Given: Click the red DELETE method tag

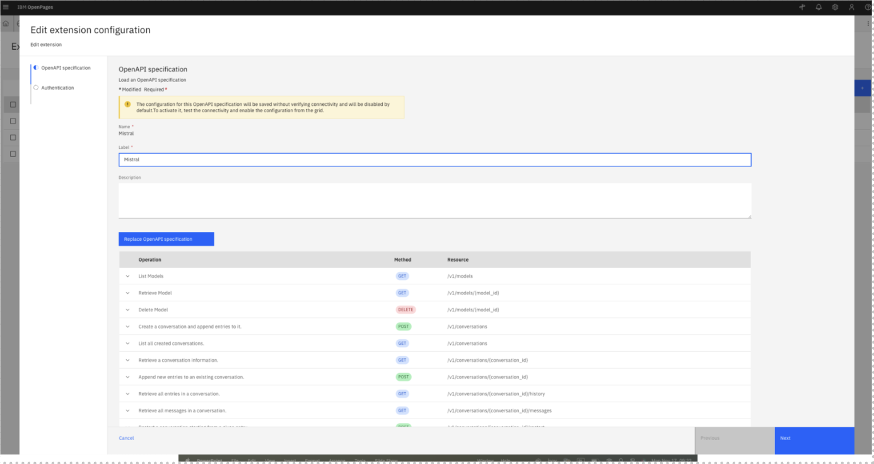Looking at the screenshot, I should click(405, 310).
